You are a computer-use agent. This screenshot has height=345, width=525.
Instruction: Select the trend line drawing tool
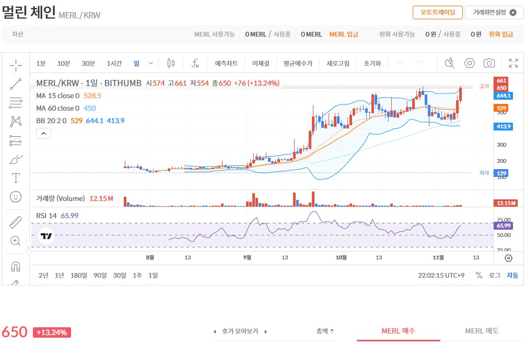[x=16, y=84]
